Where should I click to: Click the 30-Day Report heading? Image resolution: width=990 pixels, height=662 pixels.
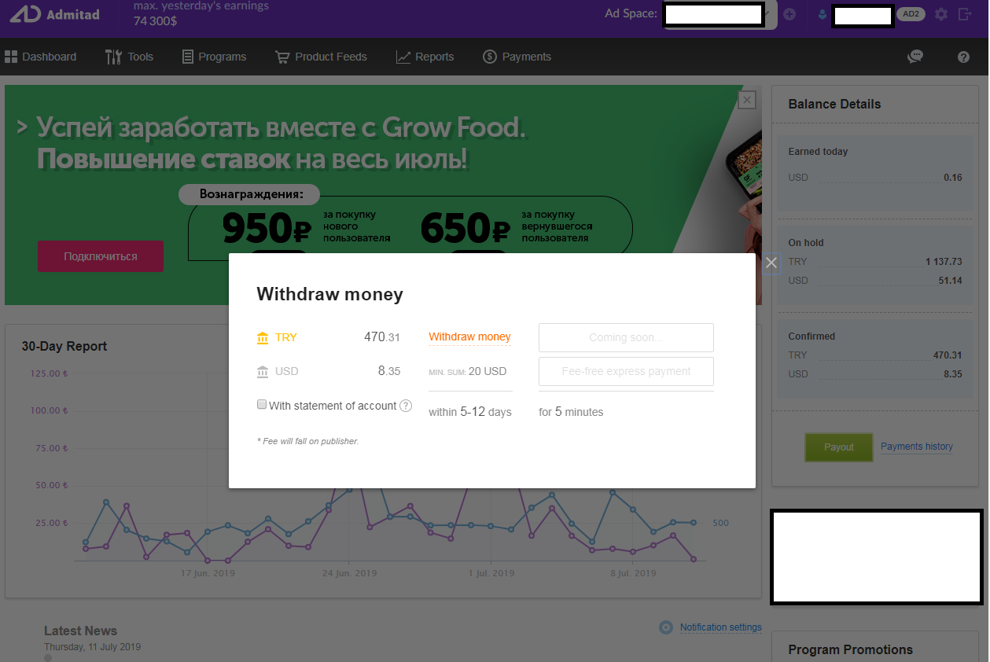64,346
